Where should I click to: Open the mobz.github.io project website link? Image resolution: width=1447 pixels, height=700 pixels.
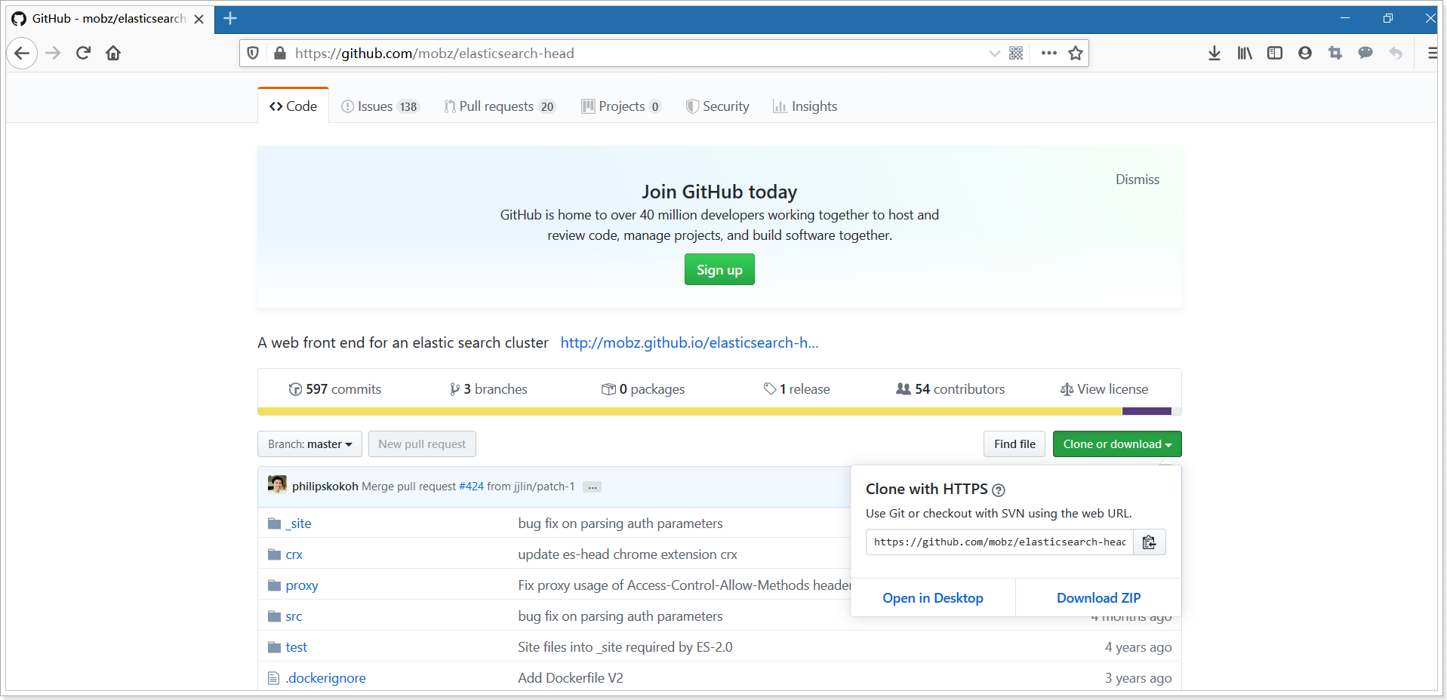point(689,343)
